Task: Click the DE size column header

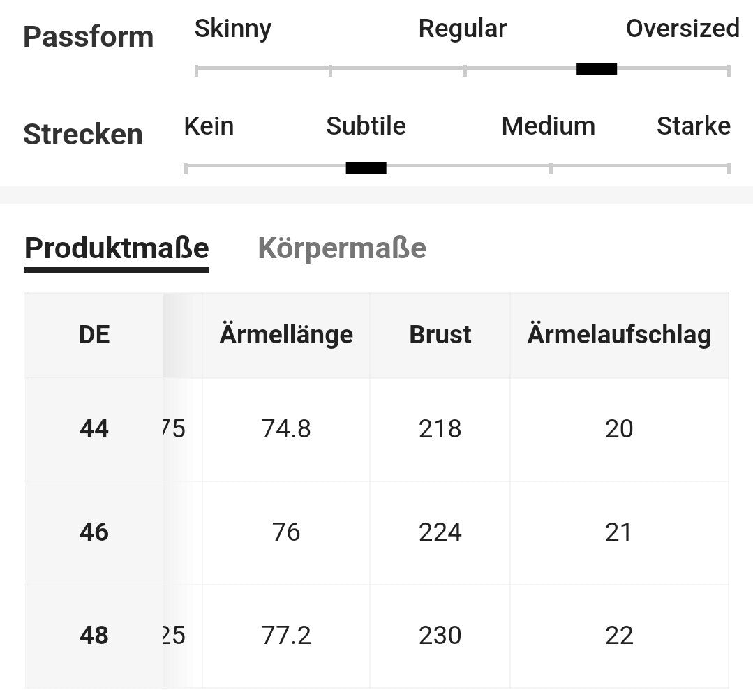Action: coord(94,335)
